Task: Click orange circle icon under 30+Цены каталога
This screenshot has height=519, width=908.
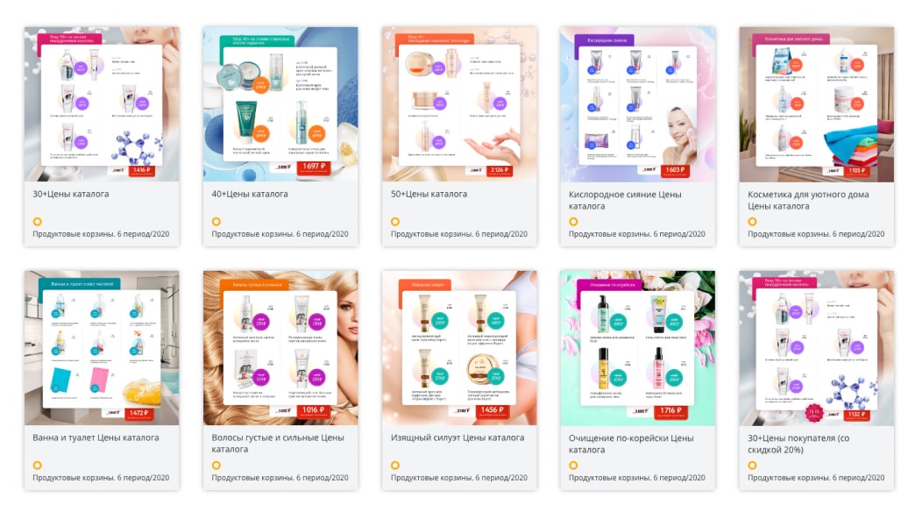Action: (37, 221)
